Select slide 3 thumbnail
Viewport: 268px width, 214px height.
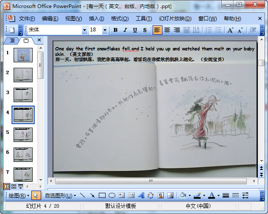(x=23, y=95)
